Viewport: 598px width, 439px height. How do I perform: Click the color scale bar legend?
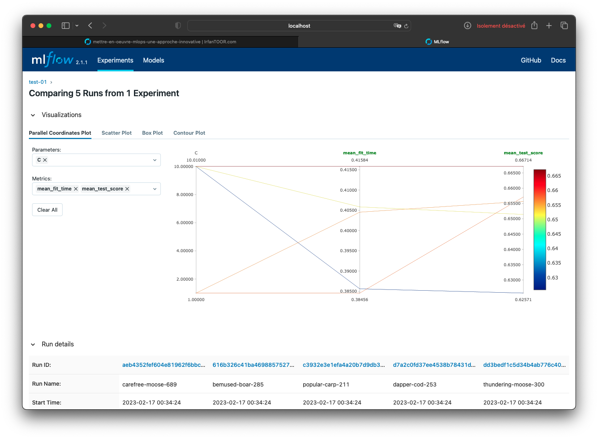click(x=540, y=229)
